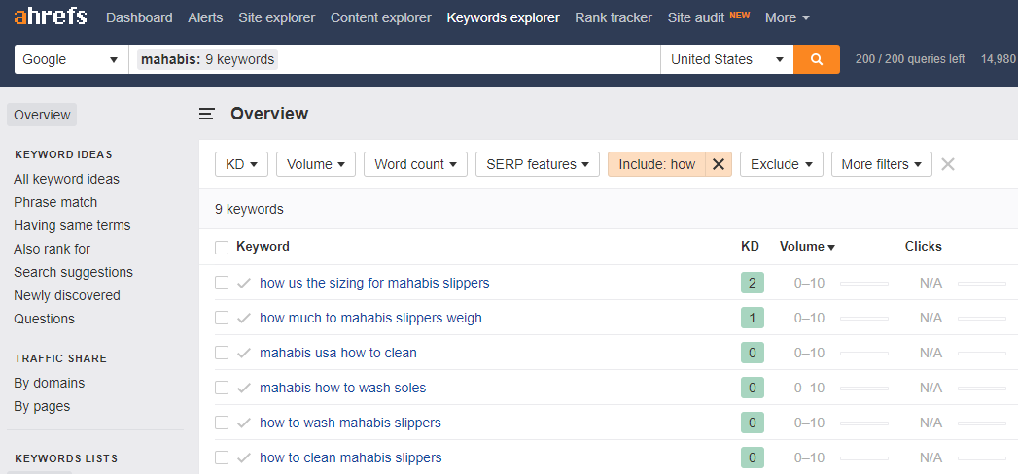Image resolution: width=1018 pixels, height=474 pixels.
Task: Remove the 'Include: how' filter X
Action: (719, 164)
